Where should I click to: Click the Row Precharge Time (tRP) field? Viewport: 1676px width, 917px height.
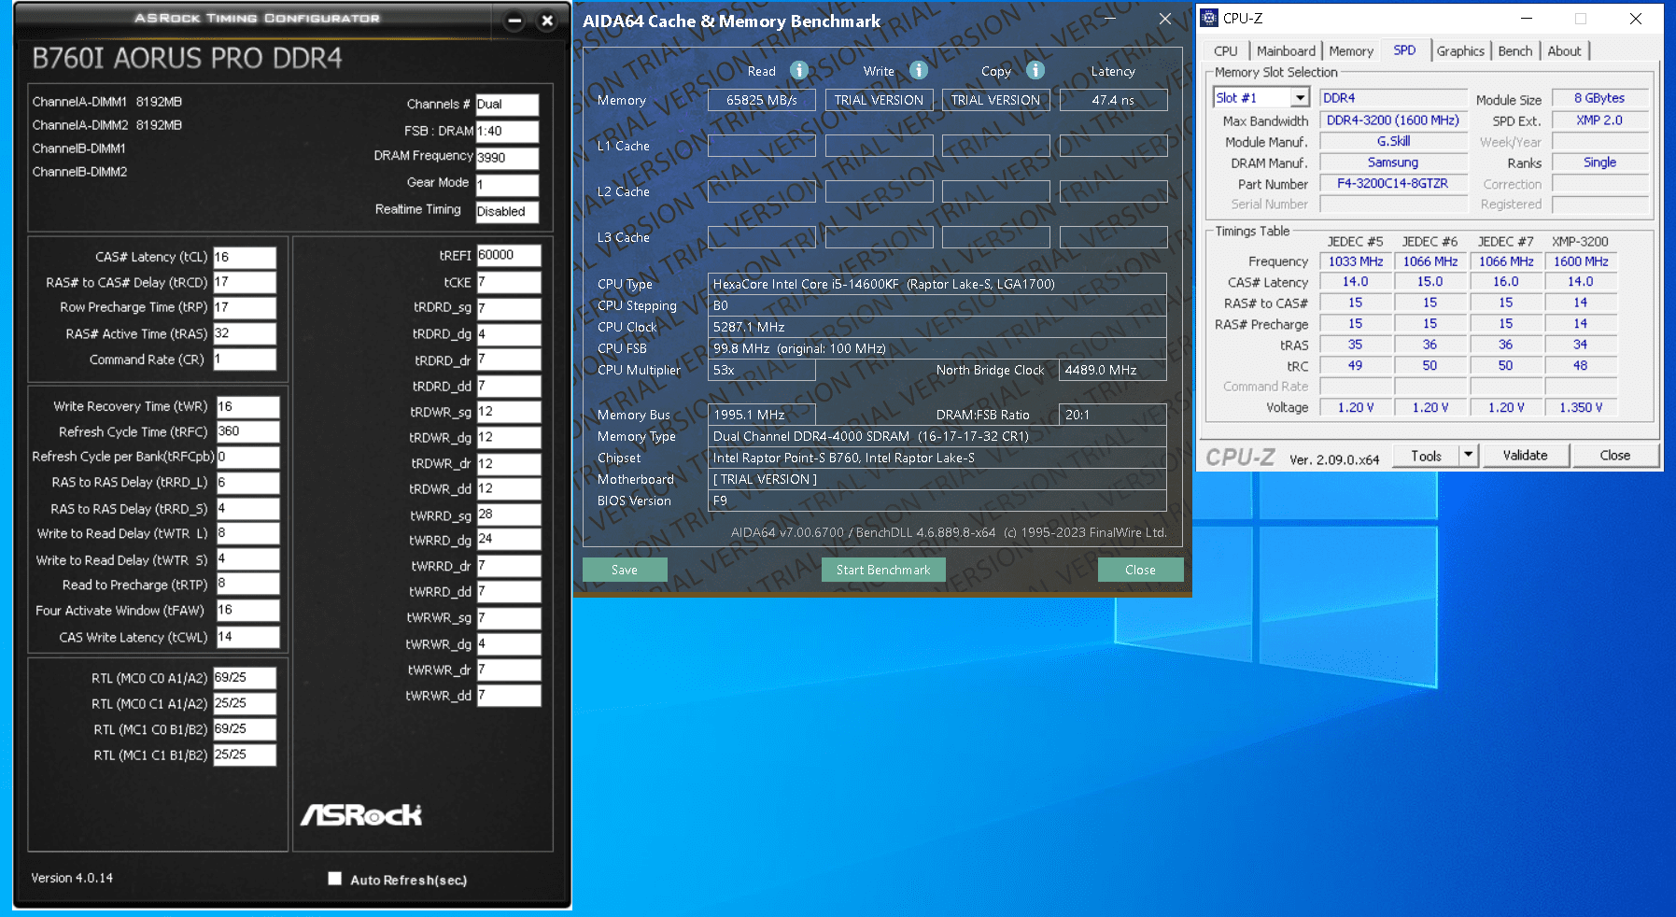coord(245,307)
